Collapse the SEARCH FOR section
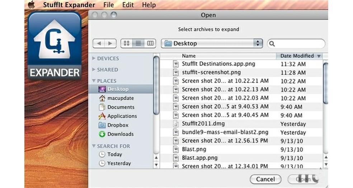The height and width of the screenshot is (188, 353). [94, 146]
